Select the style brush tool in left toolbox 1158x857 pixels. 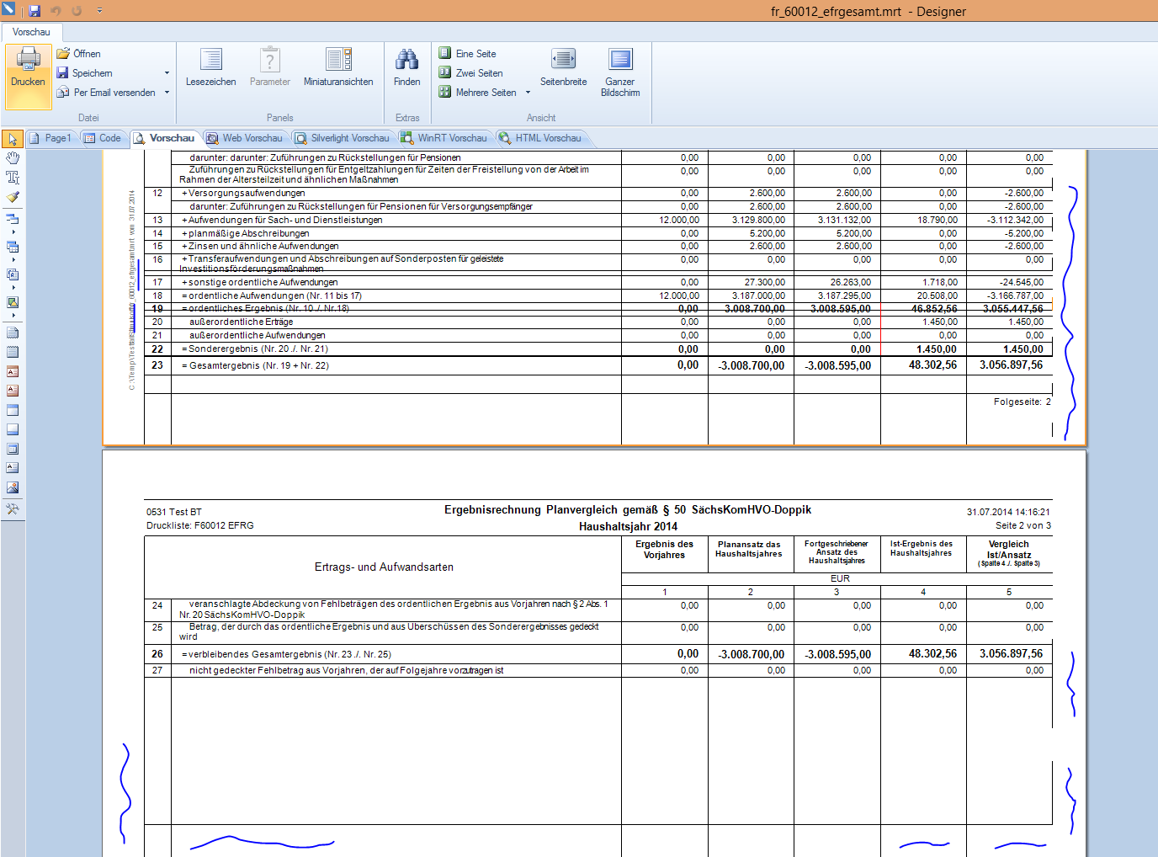13,197
